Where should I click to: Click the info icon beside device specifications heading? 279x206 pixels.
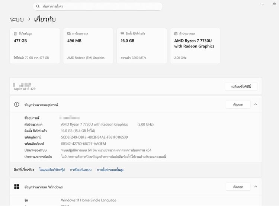pos(17,104)
